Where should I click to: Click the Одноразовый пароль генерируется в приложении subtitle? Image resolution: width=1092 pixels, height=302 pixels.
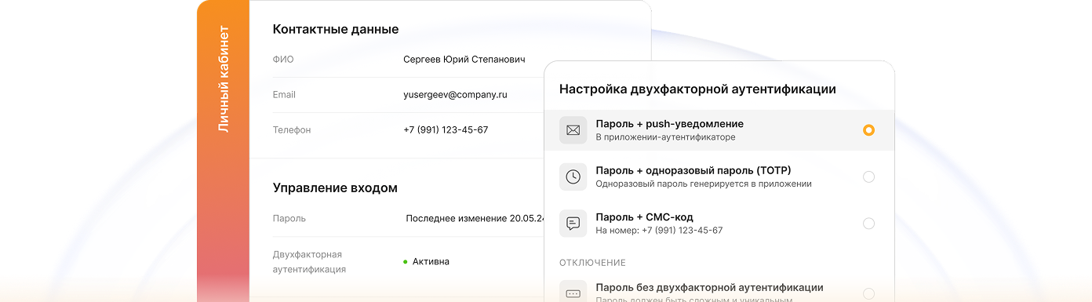(x=704, y=184)
